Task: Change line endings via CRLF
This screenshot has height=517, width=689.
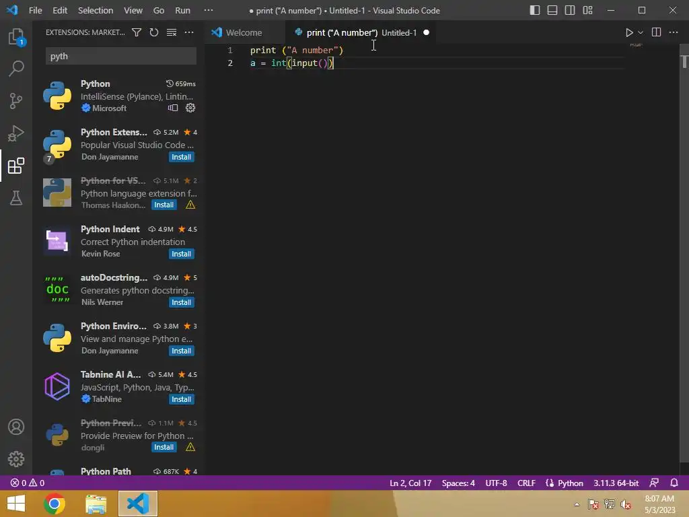Action: 526,483
